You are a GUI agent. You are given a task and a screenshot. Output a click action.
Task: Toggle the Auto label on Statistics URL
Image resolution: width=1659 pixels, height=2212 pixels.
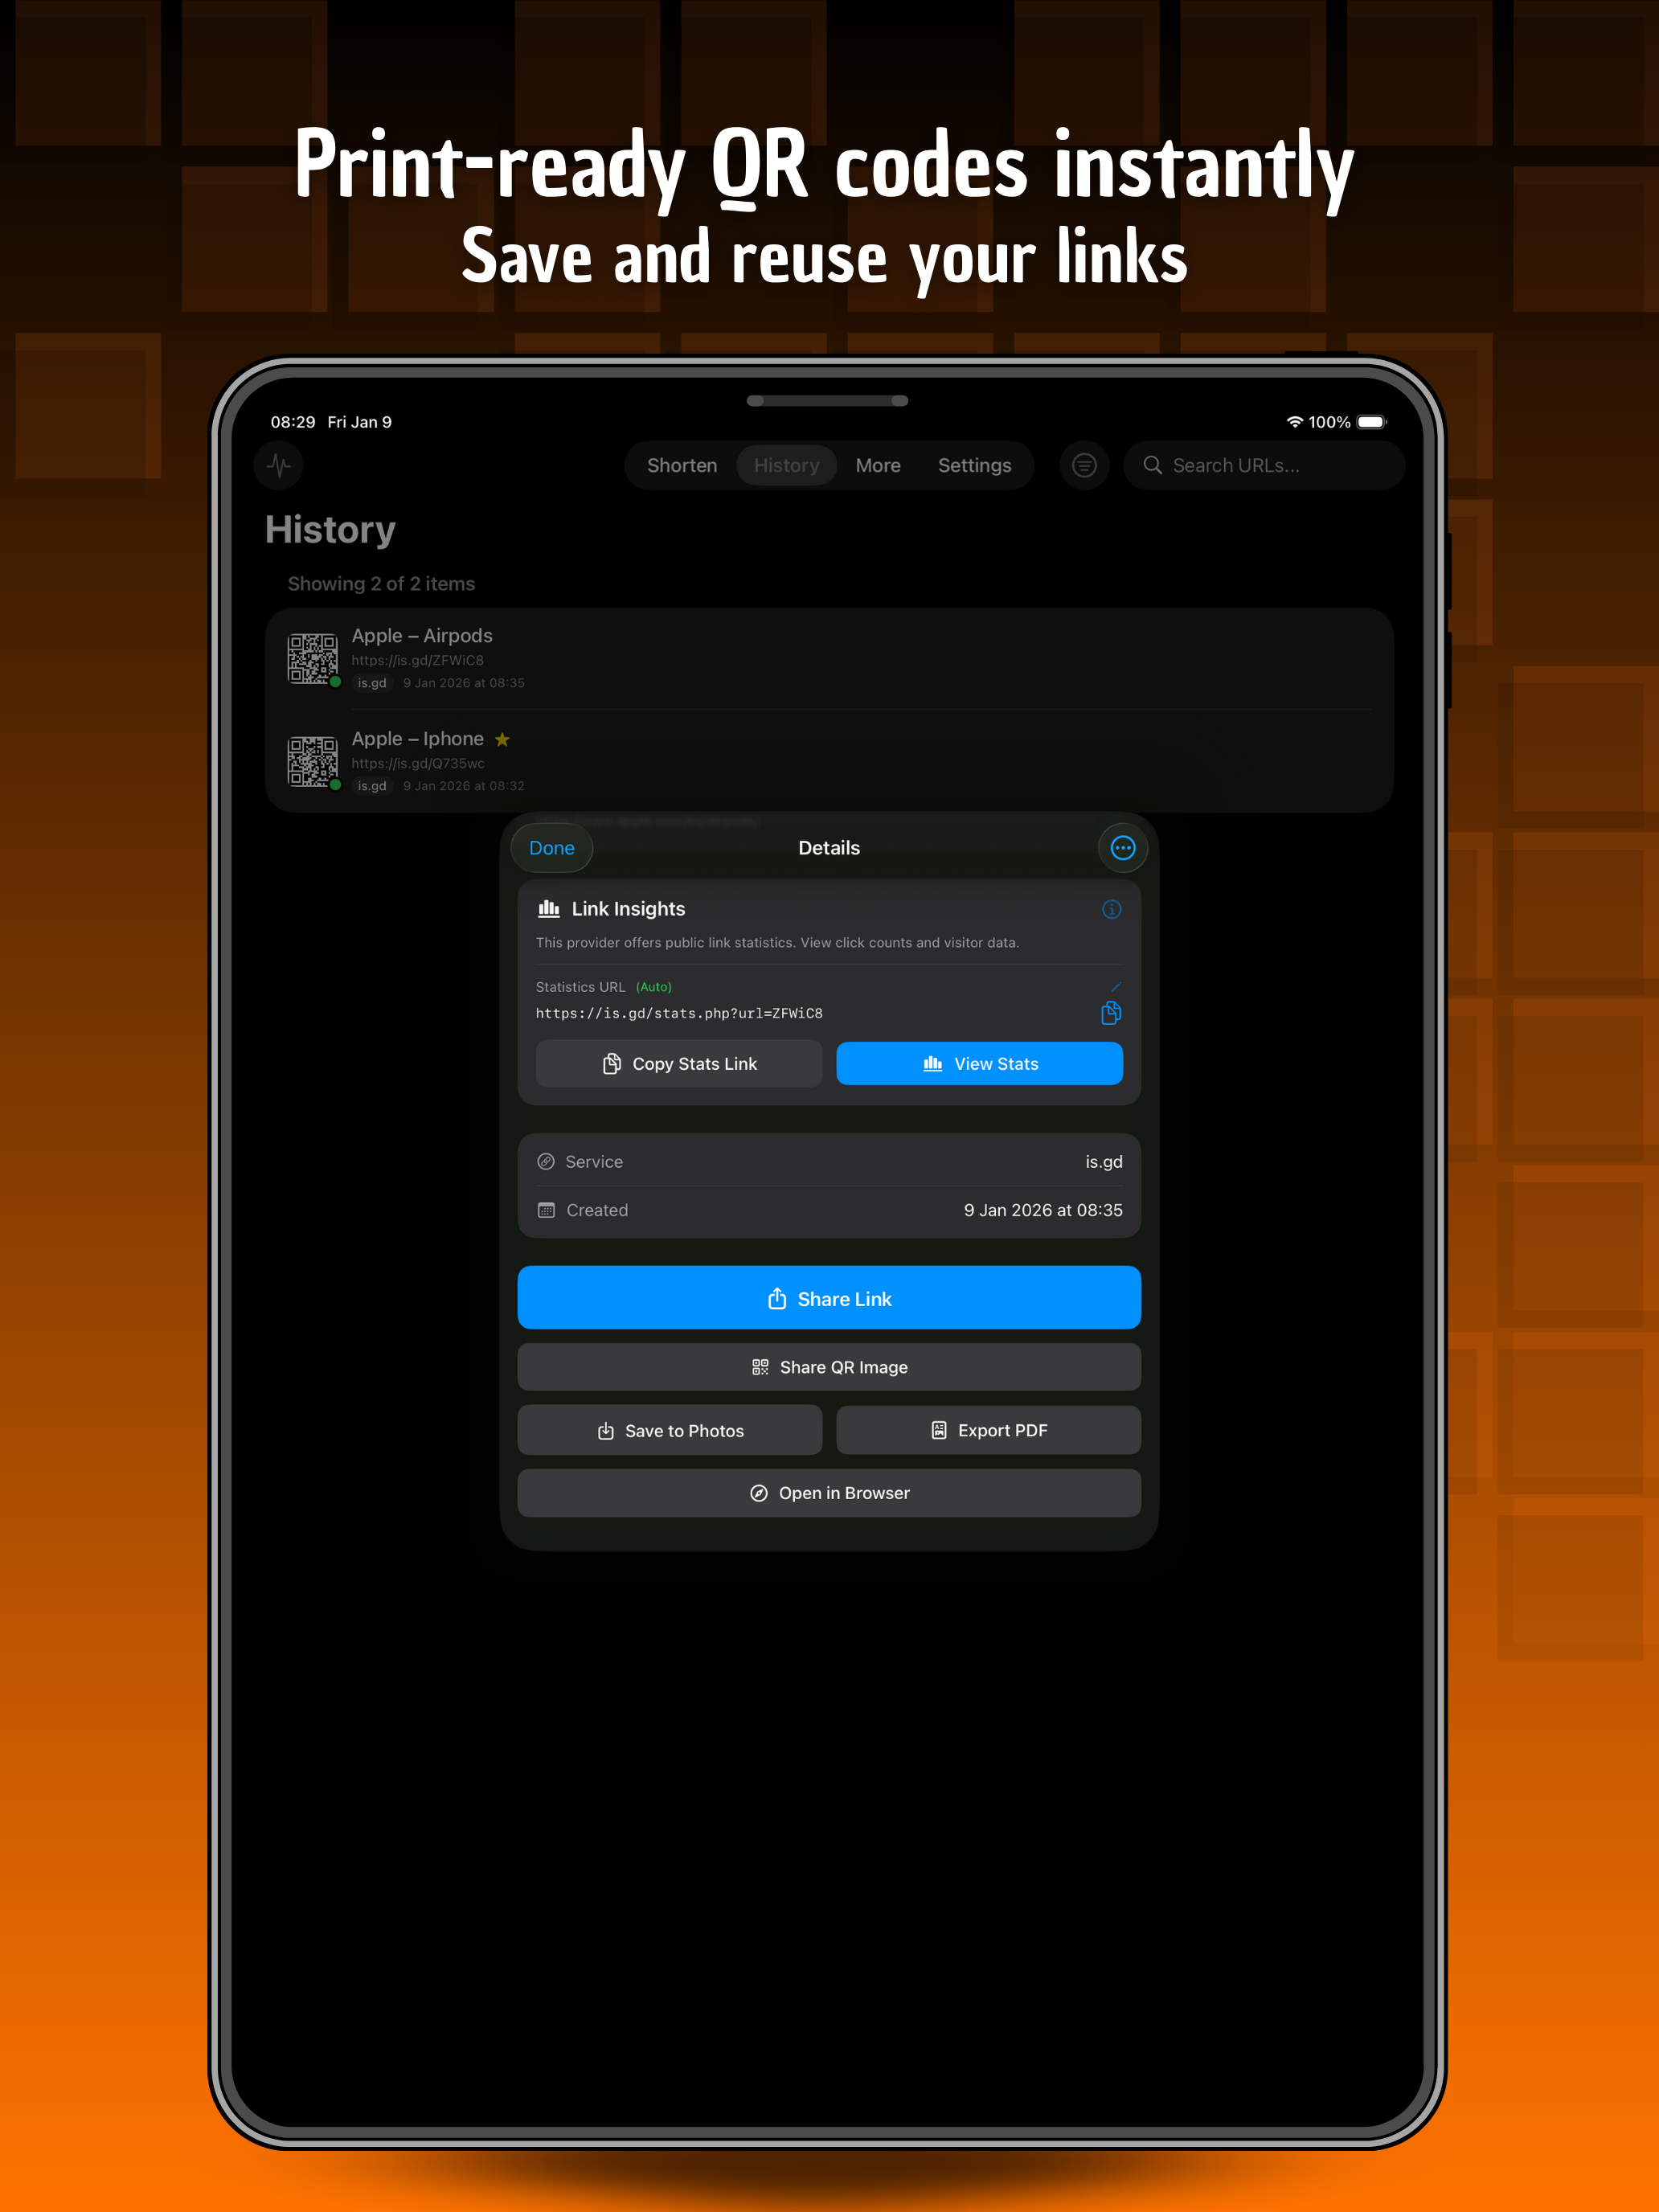(653, 987)
